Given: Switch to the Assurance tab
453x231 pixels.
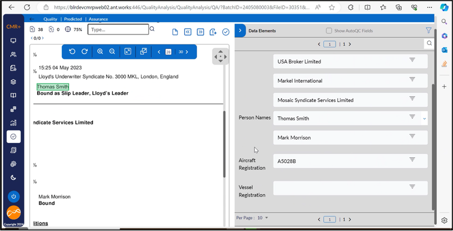Looking at the screenshot, I should [98, 19].
